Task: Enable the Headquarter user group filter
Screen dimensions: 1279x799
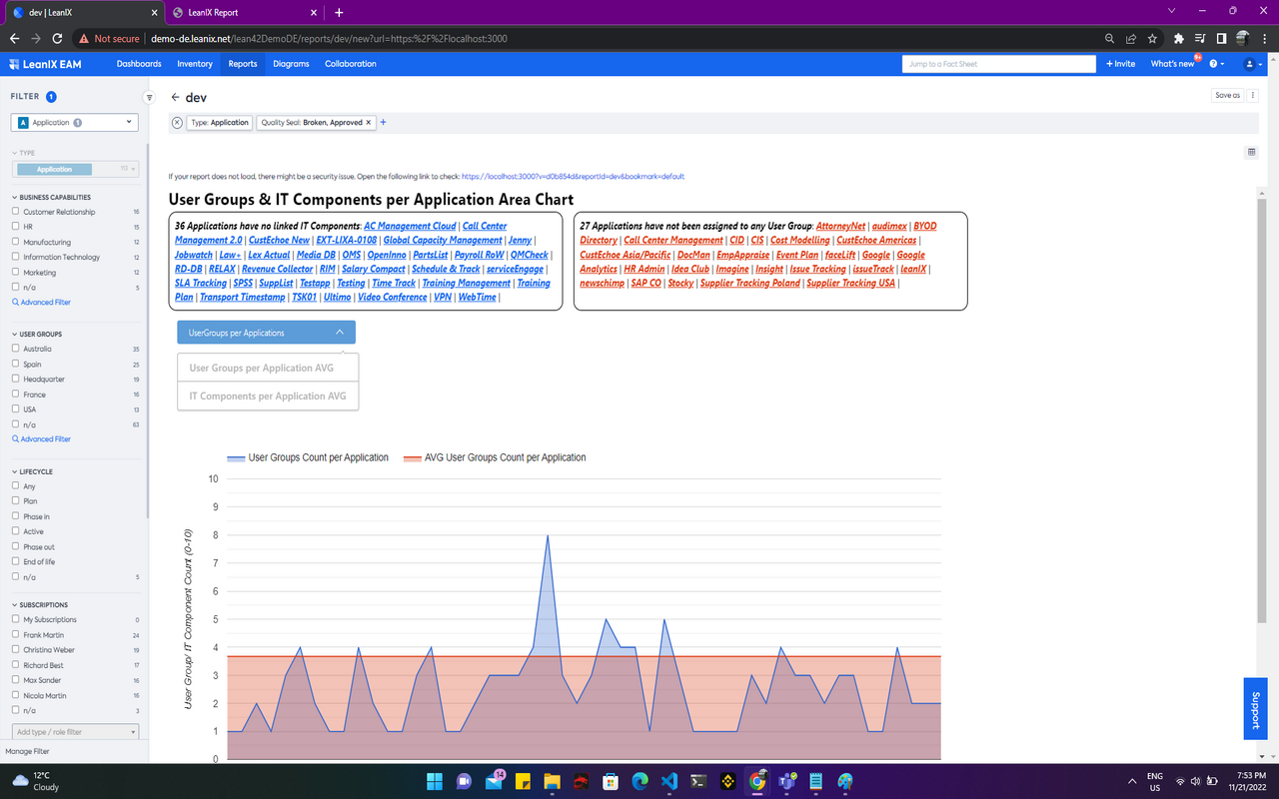Action: [x=15, y=379]
